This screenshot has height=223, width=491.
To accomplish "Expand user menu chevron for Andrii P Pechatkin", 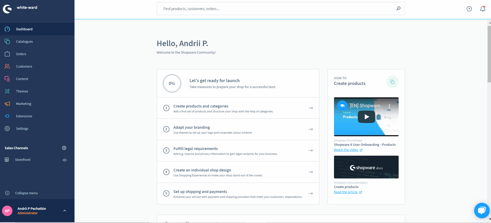I will pos(65,211).
